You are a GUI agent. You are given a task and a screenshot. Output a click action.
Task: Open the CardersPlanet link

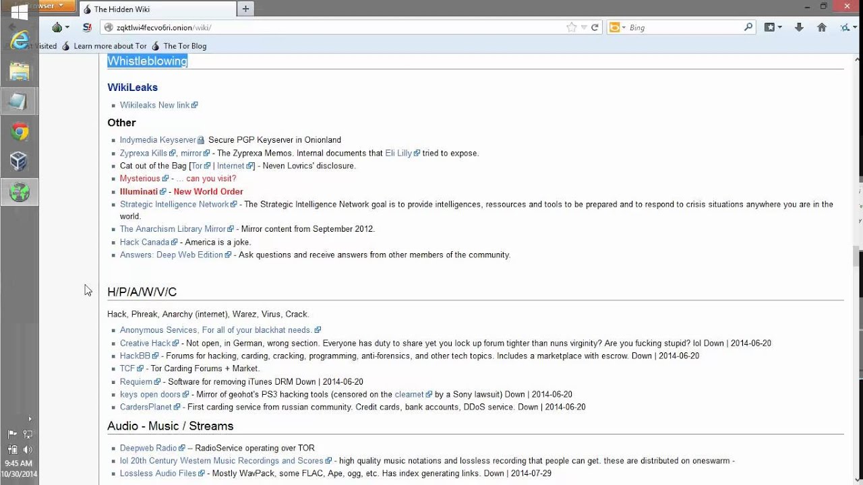pos(146,407)
